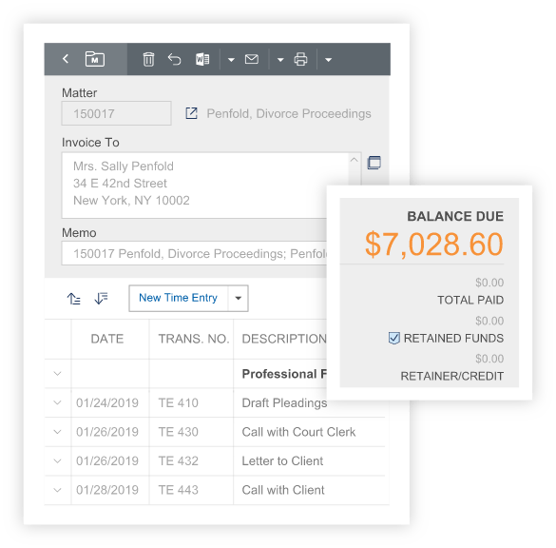This screenshot has height=548, width=556.
Task: Click the back arrow in toolbar
Action: point(66,59)
